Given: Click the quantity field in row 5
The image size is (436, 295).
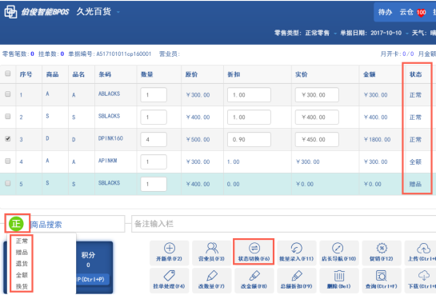Looking at the screenshot, I should [154, 184].
